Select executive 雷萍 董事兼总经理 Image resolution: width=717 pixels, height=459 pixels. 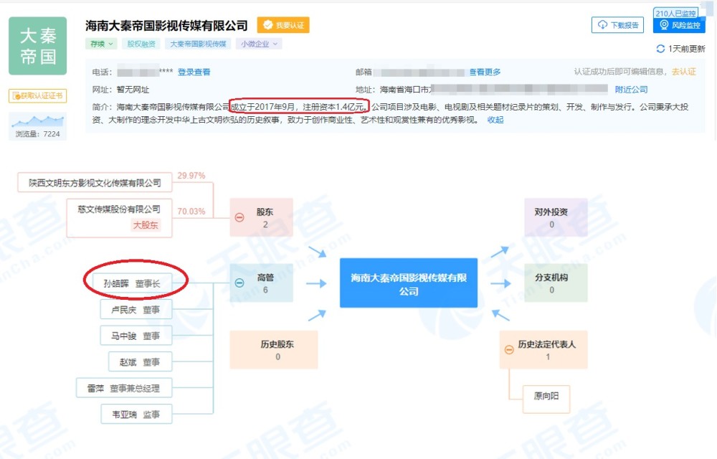click(x=124, y=388)
